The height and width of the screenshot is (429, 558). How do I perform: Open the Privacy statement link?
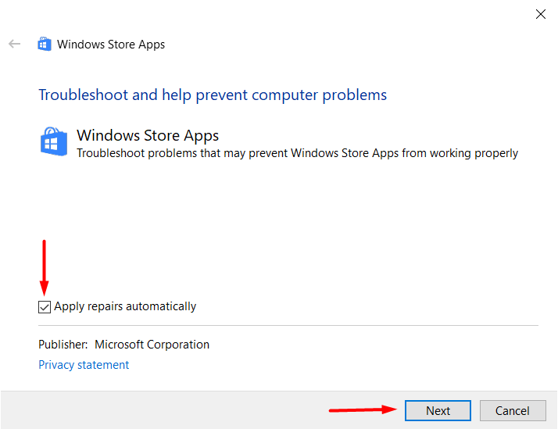coord(84,365)
